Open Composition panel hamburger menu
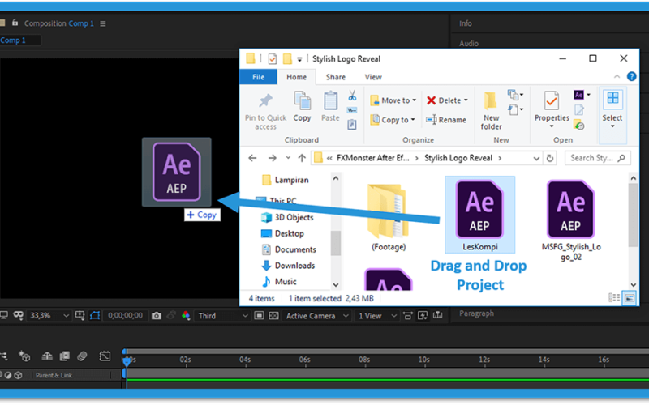 tap(103, 24)
